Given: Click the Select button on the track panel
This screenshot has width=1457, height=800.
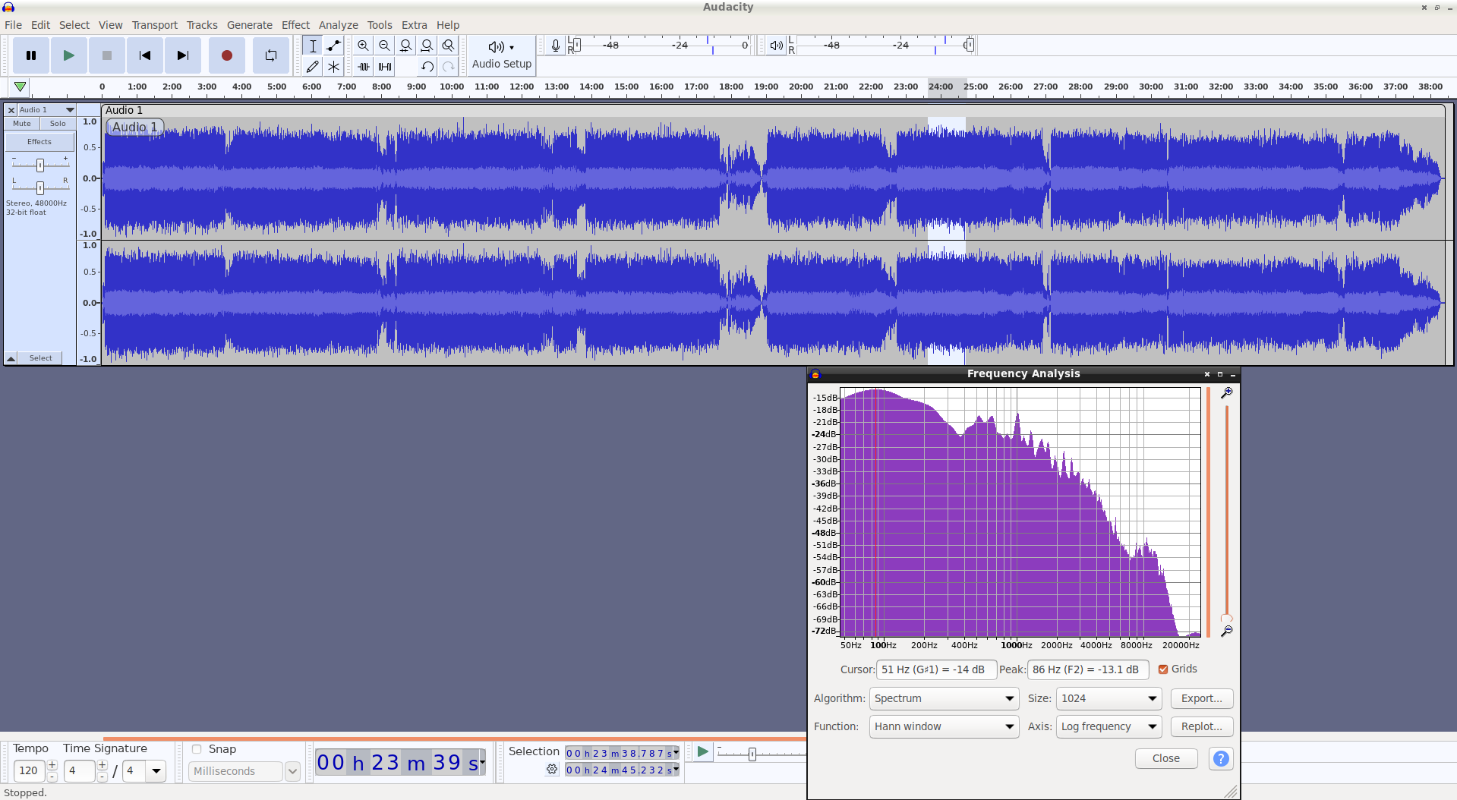Looking at the screenshot, I should tap(41, 358).
